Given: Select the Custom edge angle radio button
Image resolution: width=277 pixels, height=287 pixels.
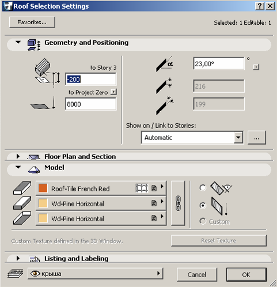Looking at the screenshot, I should point(203,221).
